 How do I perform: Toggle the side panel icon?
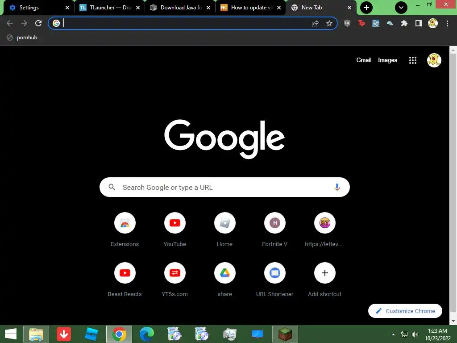[x=419, y=23]
